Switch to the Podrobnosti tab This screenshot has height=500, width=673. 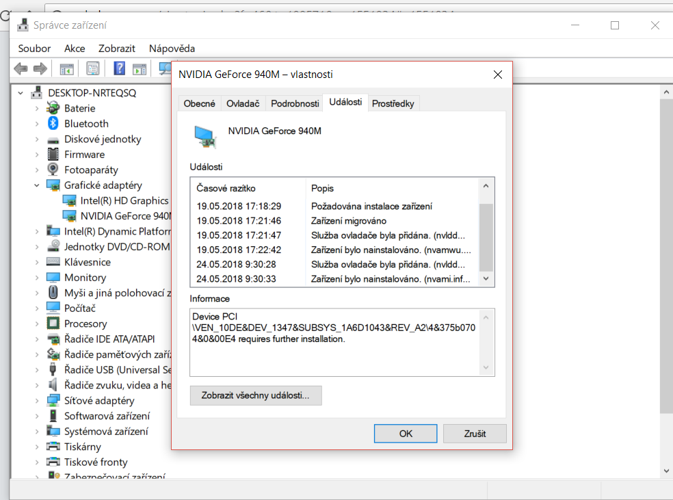[x=295, y=103]
